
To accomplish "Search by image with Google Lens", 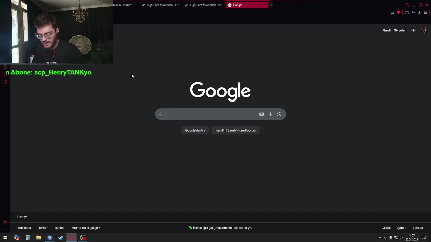I will click(279, 114).
